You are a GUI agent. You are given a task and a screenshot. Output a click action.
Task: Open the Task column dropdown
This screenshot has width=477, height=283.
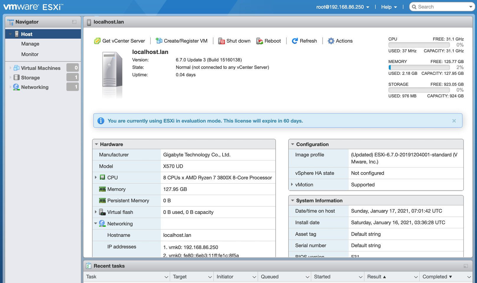pyautogui.click(x=166, y=277)
